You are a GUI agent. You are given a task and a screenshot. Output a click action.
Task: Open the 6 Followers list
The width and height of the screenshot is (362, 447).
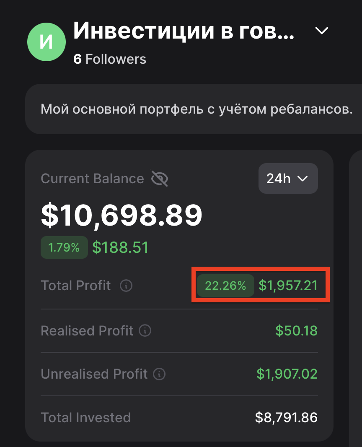110,59
